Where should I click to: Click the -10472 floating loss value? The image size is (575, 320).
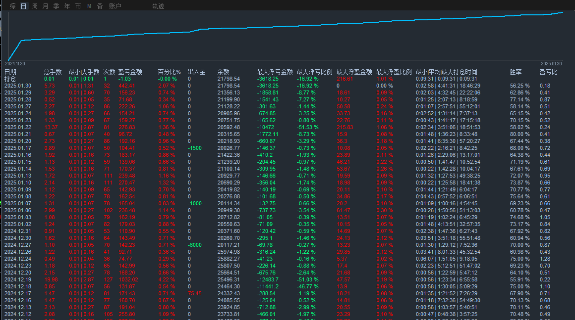click(266, 127)
